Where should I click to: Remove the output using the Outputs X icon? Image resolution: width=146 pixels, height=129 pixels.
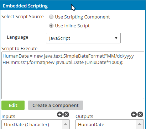tap(140, 114)
